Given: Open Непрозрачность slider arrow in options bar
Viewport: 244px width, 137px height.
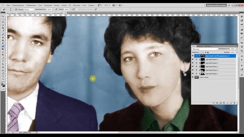Looking at the screenshot, I should [x=53, y=10].
